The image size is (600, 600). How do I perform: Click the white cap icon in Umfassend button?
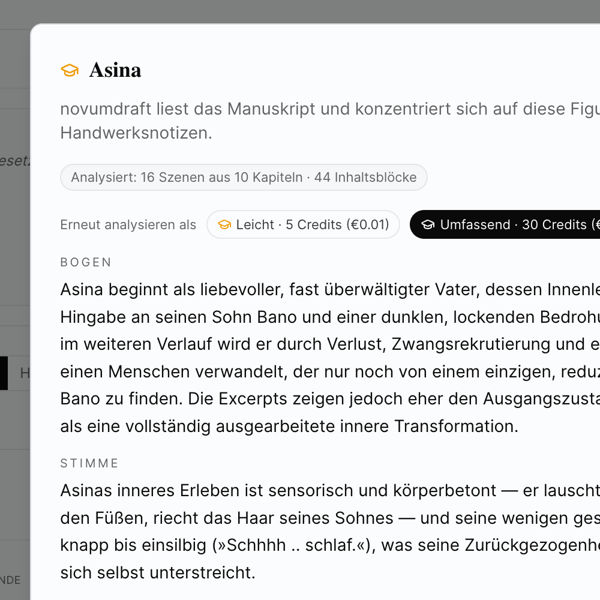(428, 225)
